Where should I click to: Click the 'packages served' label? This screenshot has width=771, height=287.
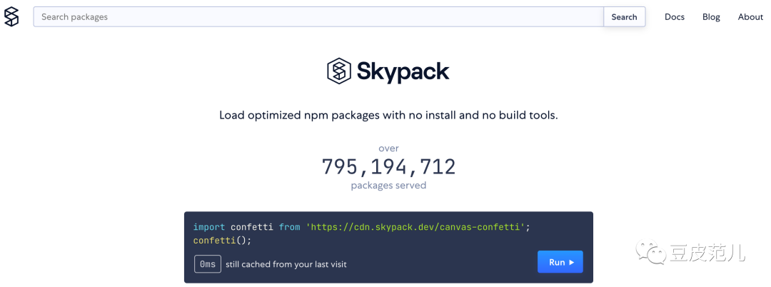[388, 186]
